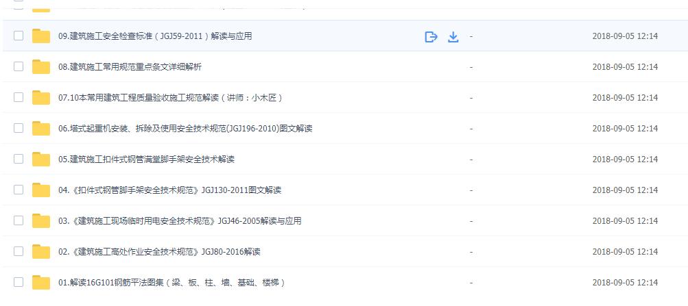Open folder icon for 03.《建筑施工现场临时用电安全技术规范》
Viewport: 688px width, 306px height.
[41, 220]
